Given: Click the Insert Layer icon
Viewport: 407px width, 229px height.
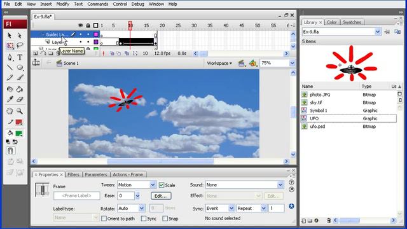Looking at the screenshot, I should (x=36, y=53).
